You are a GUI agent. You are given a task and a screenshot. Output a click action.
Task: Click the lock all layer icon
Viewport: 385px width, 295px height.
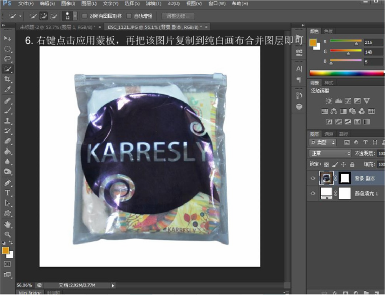coord(352,164)
